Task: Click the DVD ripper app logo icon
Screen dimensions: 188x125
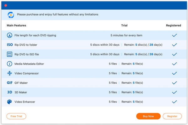Action: pos(11,15)
